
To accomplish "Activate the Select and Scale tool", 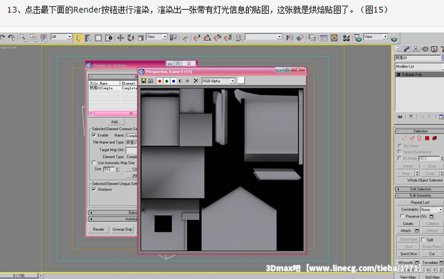I will (x=141, y=38).
